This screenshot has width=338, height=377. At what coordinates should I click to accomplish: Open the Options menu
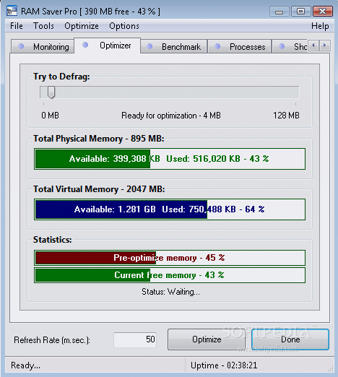(x=124, y=26)
